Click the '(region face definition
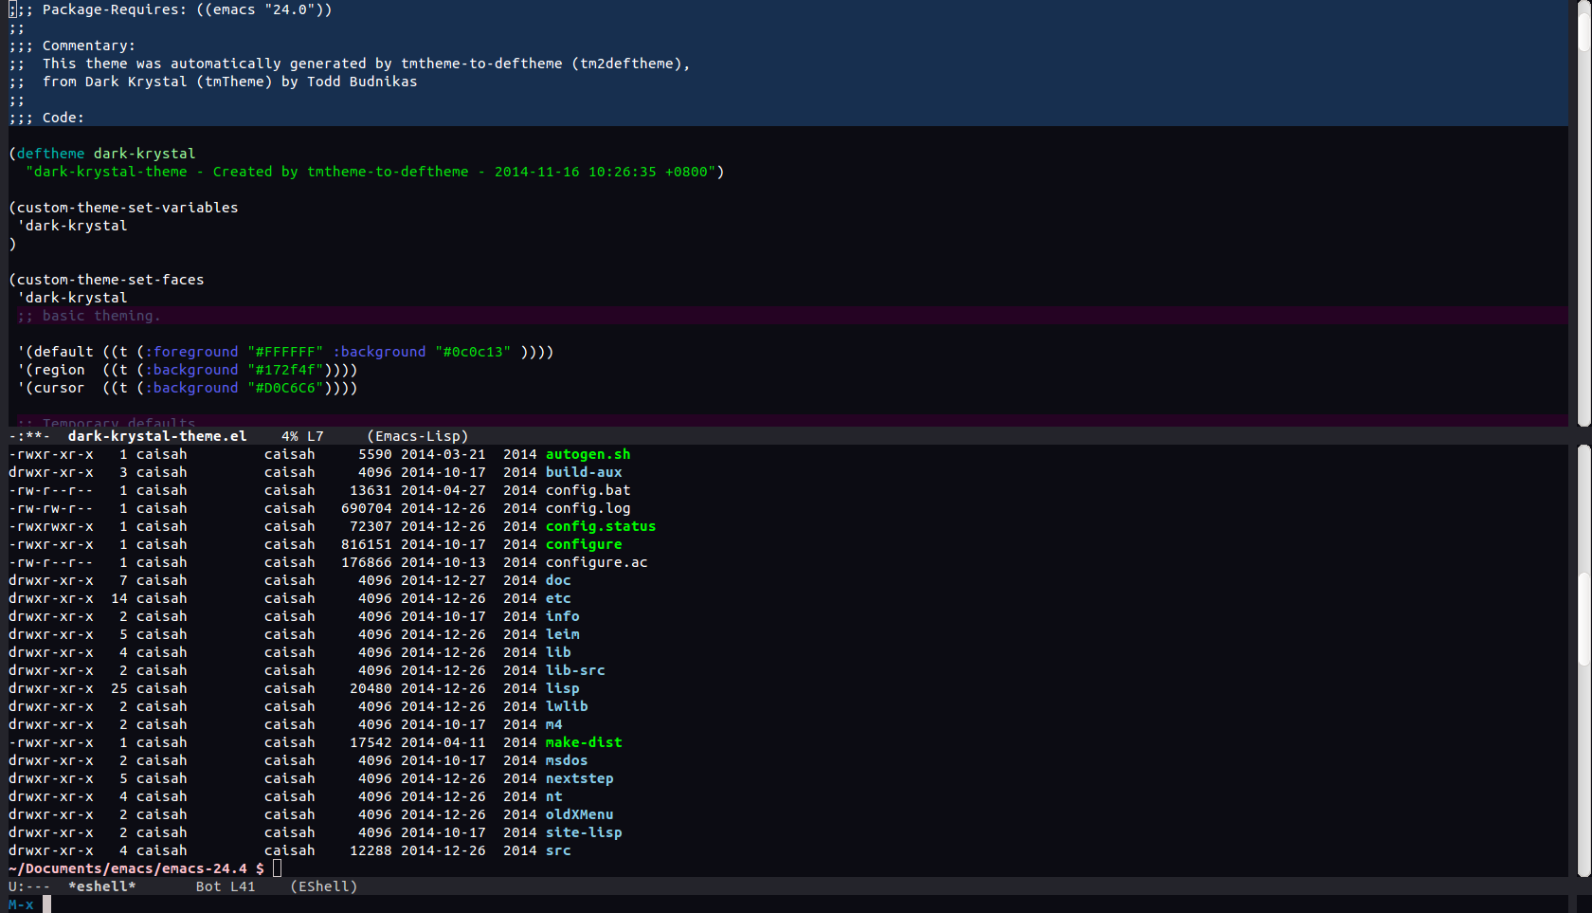The width and height of the screenshot is (1592, 913). (x=188, y=370)
